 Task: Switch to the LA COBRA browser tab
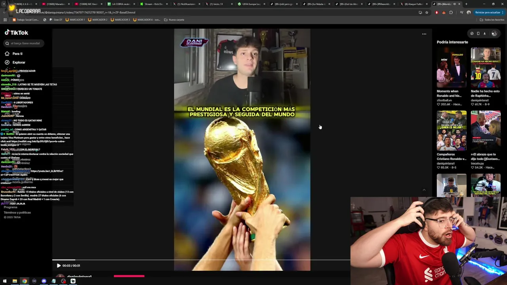[120, 4]
